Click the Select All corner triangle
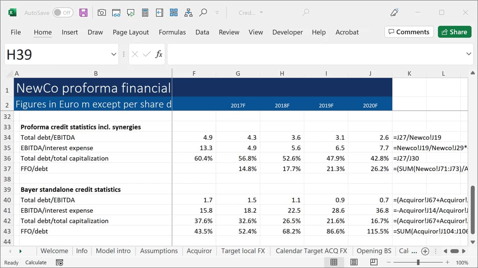478x268 pixels. [x=9, y=74]
